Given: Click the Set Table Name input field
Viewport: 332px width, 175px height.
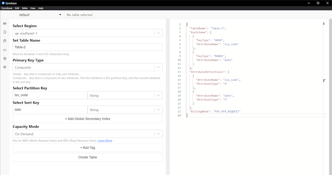Looking at the screenshot, I should (x=88, y=47).
